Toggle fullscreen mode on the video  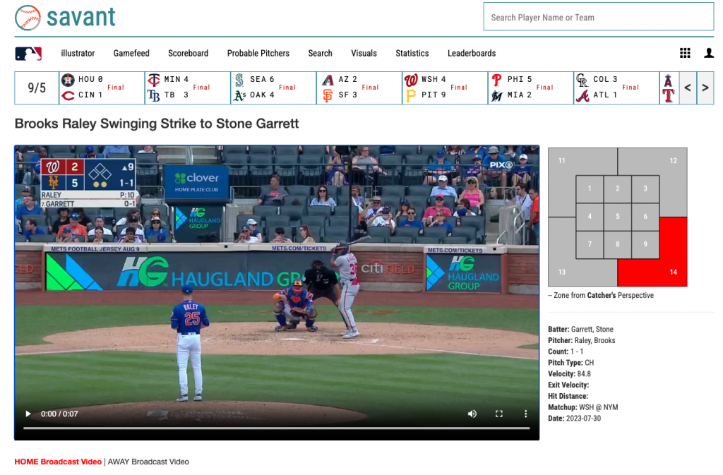point(498,414)
